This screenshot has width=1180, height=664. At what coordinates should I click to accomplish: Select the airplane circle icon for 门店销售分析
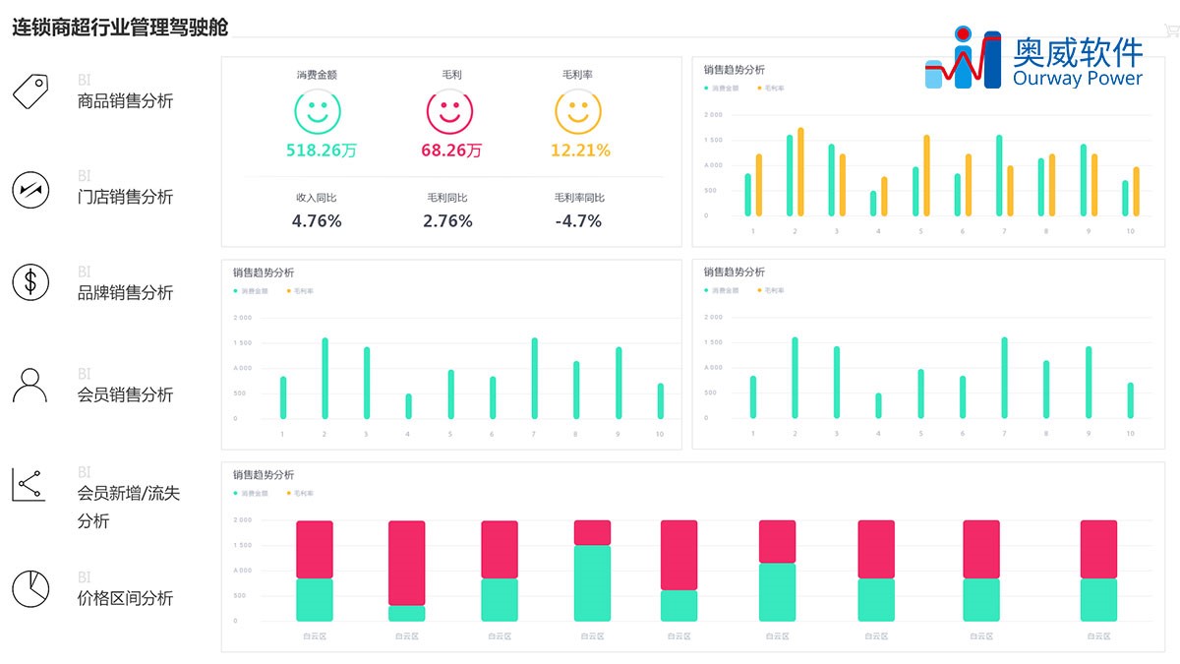(30, 188)
